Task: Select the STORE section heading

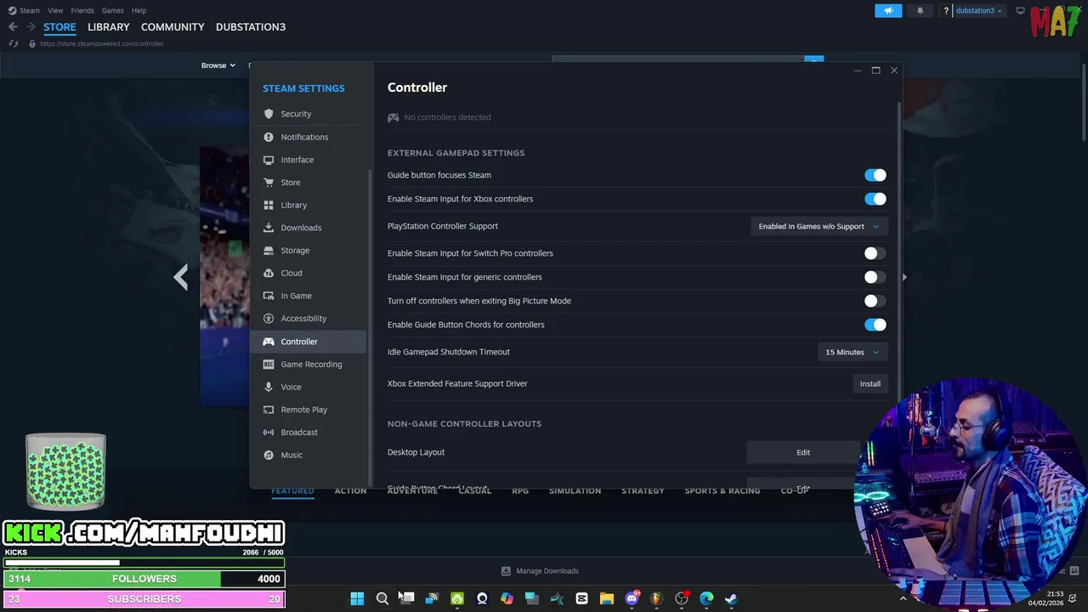Action: [59, 27]
